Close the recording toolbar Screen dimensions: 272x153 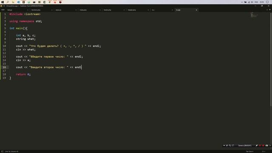[270, 145]
